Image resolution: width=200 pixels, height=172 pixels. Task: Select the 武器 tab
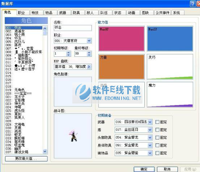click(x=64, y=13)
